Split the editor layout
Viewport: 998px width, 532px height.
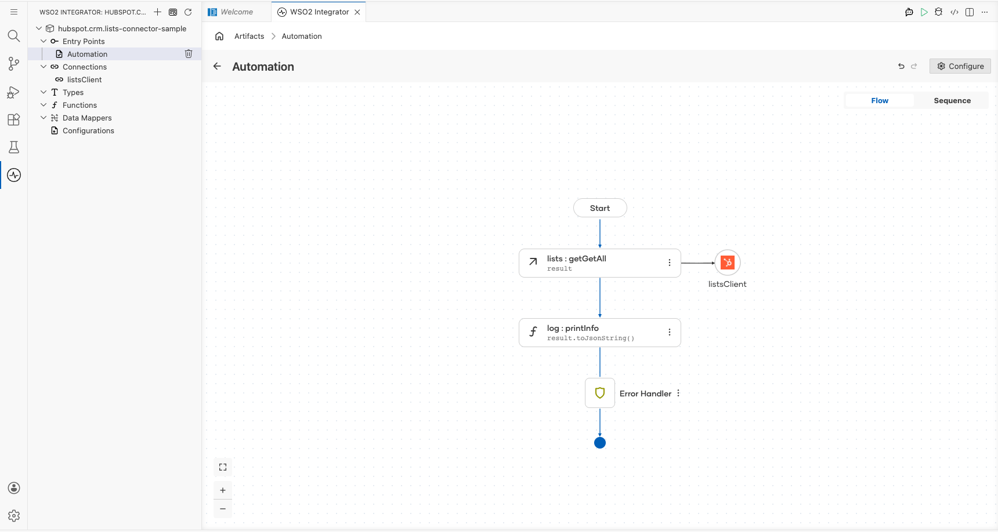(x=970, y=12)
